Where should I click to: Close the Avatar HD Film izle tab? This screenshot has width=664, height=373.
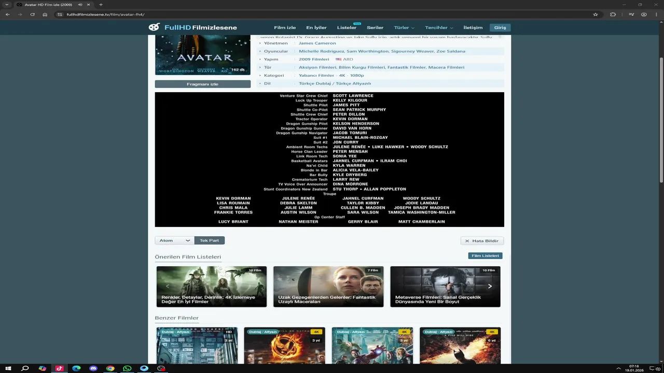click(89, 5)
